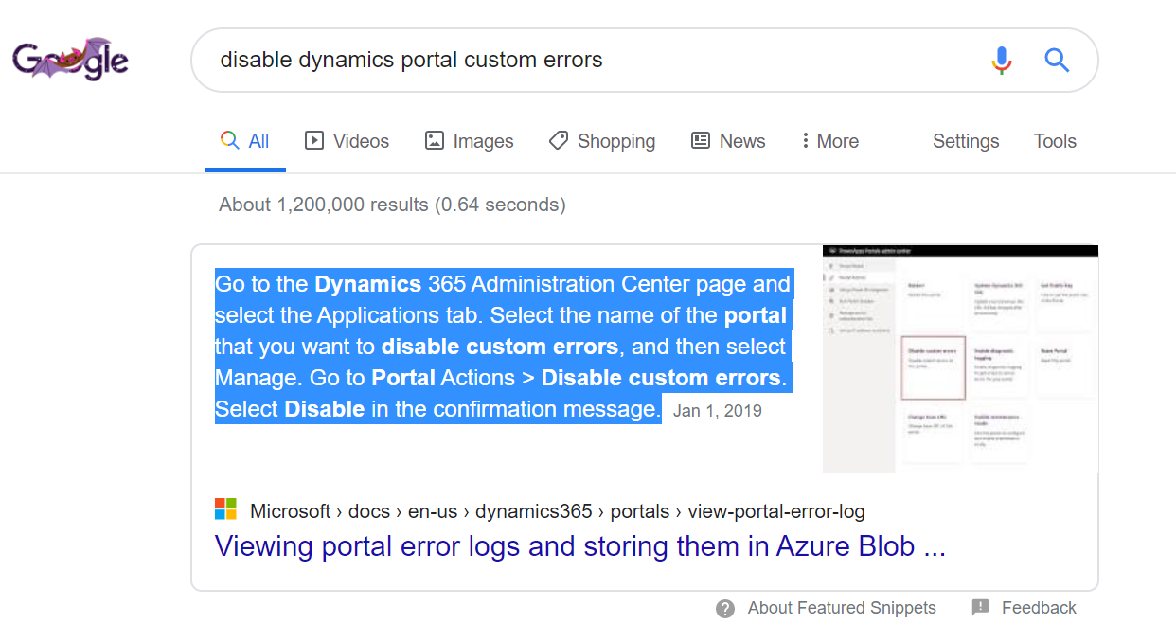Open the Settings dropdown
Viewport: 1176px width, 642px height.
(965, 141)
